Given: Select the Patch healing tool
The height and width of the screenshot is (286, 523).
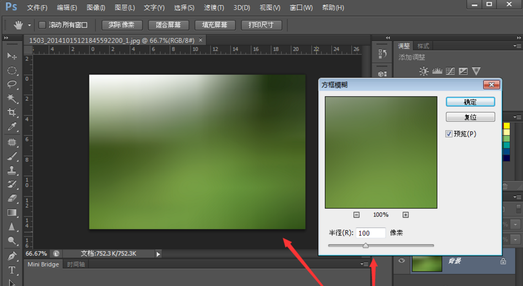Looking at the screenshot, I should (12, 143).
